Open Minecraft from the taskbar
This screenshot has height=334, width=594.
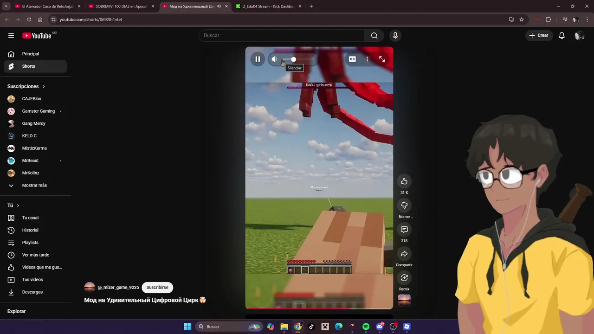(x=325, y=327)
